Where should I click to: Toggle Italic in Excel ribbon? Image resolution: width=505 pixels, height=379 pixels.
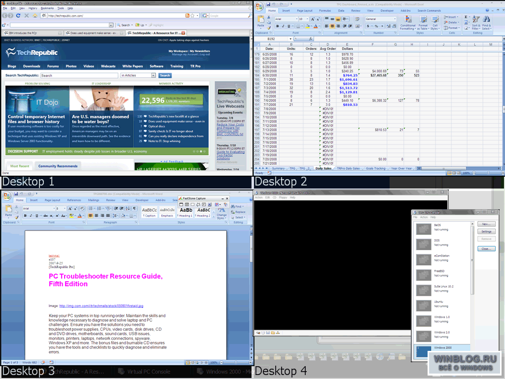tap(283, 26)
